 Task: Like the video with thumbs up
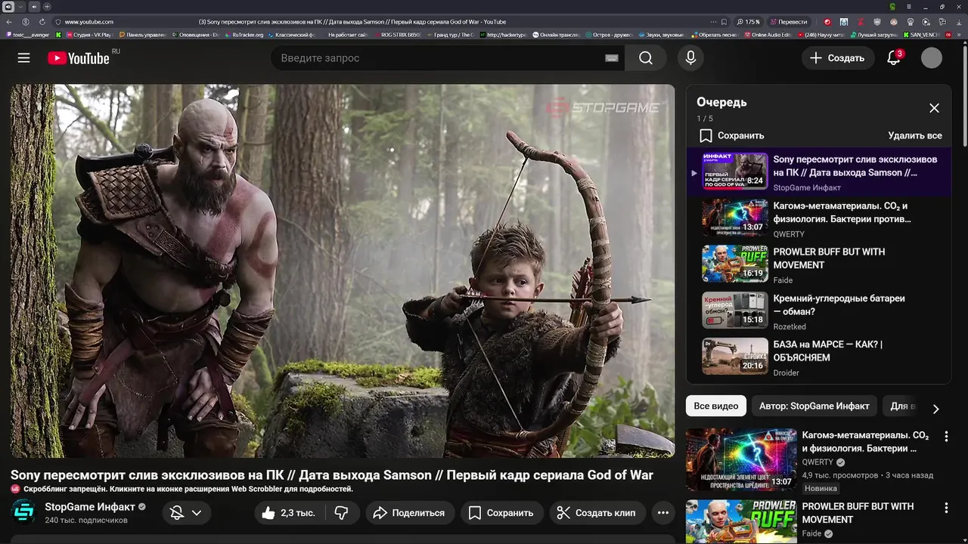click(287, 513)
